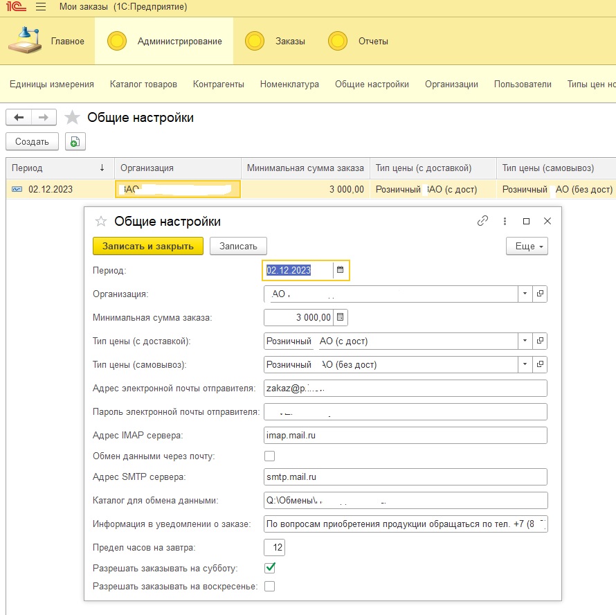616x615 pixels.
Task: Click the back navigation arrow
Action: 19,118
